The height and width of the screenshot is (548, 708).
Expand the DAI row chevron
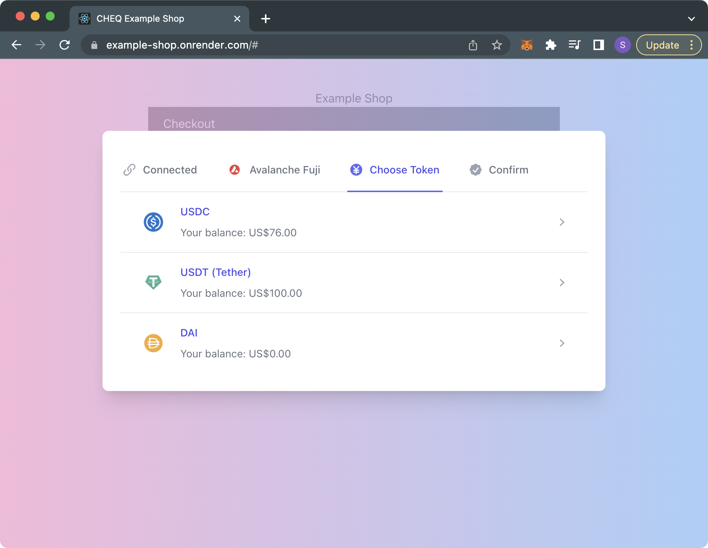point(562,343)
